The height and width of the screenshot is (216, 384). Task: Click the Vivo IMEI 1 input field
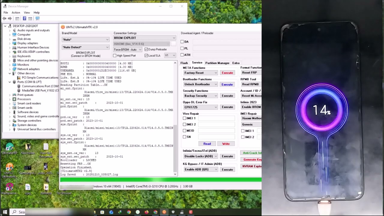[216, 118]
